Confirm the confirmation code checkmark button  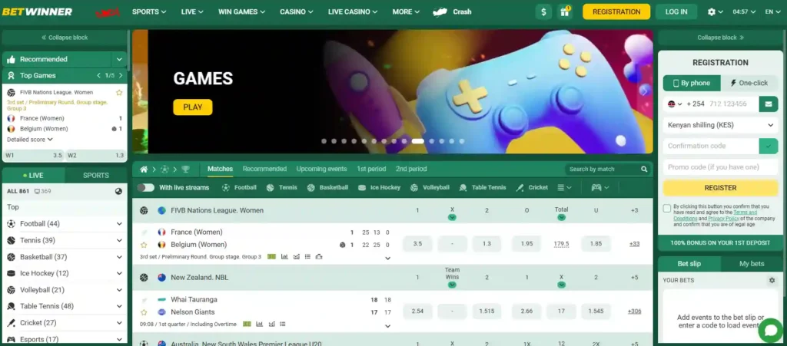pyautogui.click(x=769, y=147)
